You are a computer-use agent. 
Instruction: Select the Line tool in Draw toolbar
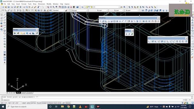click(x=5, y=15)
